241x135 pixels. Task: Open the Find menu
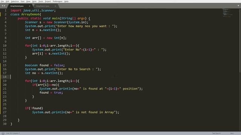click(23, 1)
